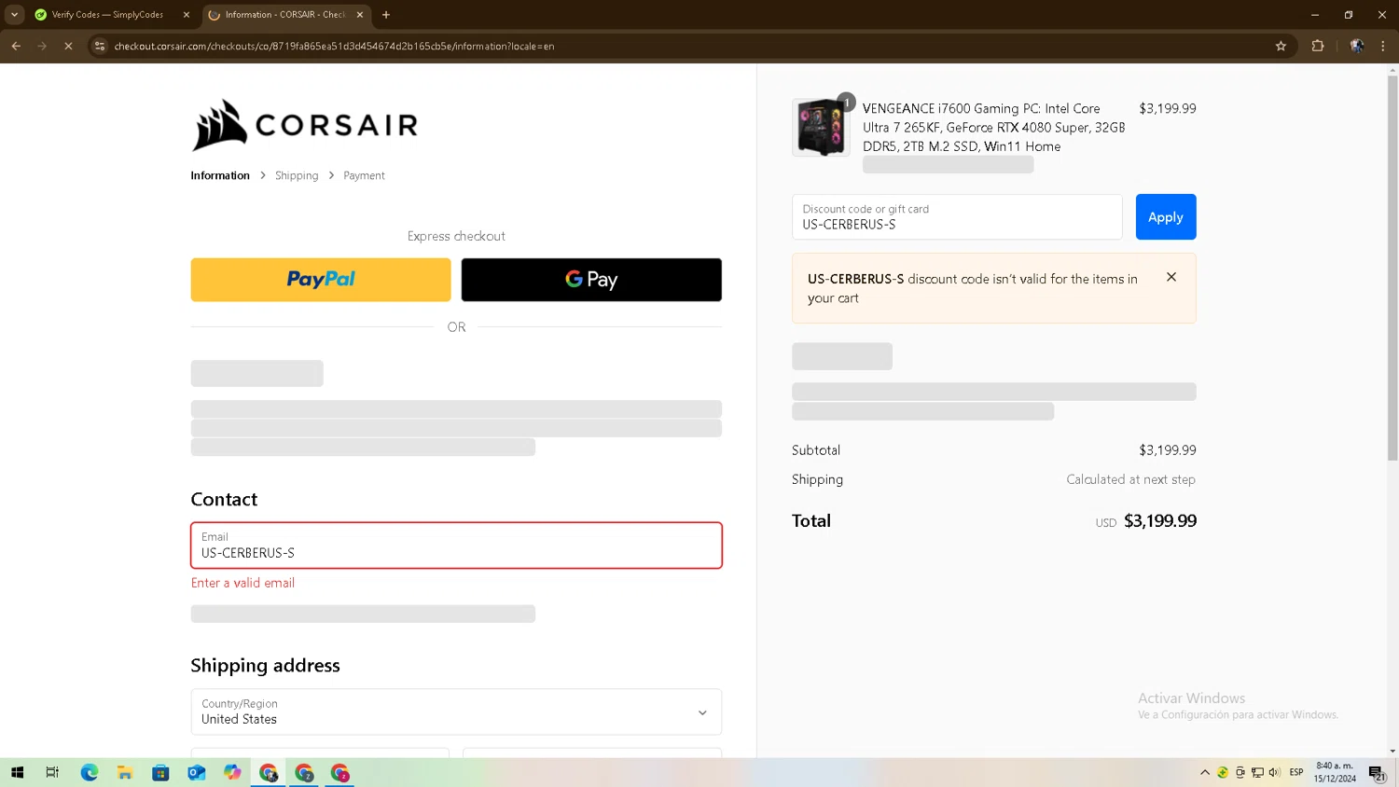The image size is (1399, 787).
Task: Open site information icon in address bar
Action: (100, 46)
